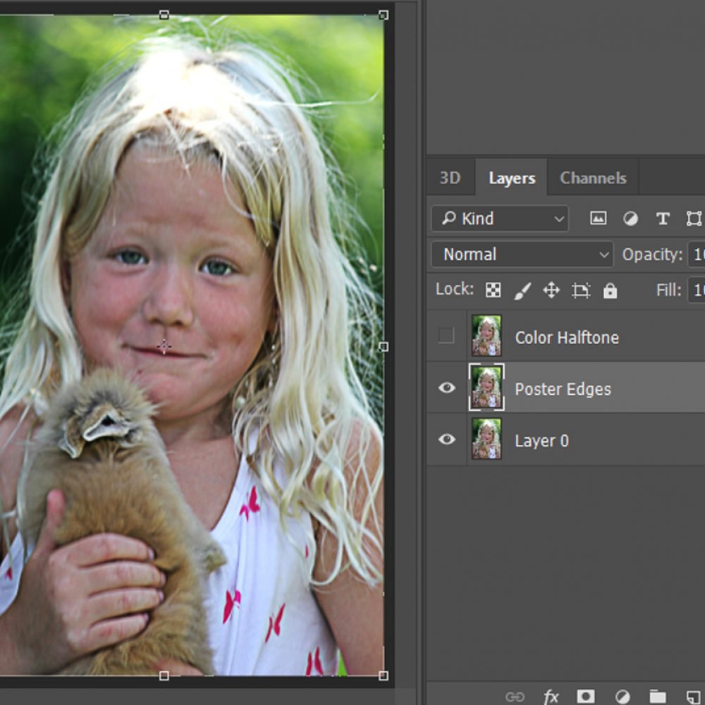Open the 3D panel tab
The height and width of the screenshot is (705, 705).
tap(451, 178)
